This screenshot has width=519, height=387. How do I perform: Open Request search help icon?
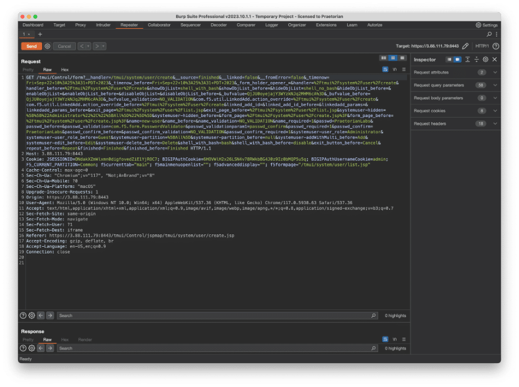(23, 315)
